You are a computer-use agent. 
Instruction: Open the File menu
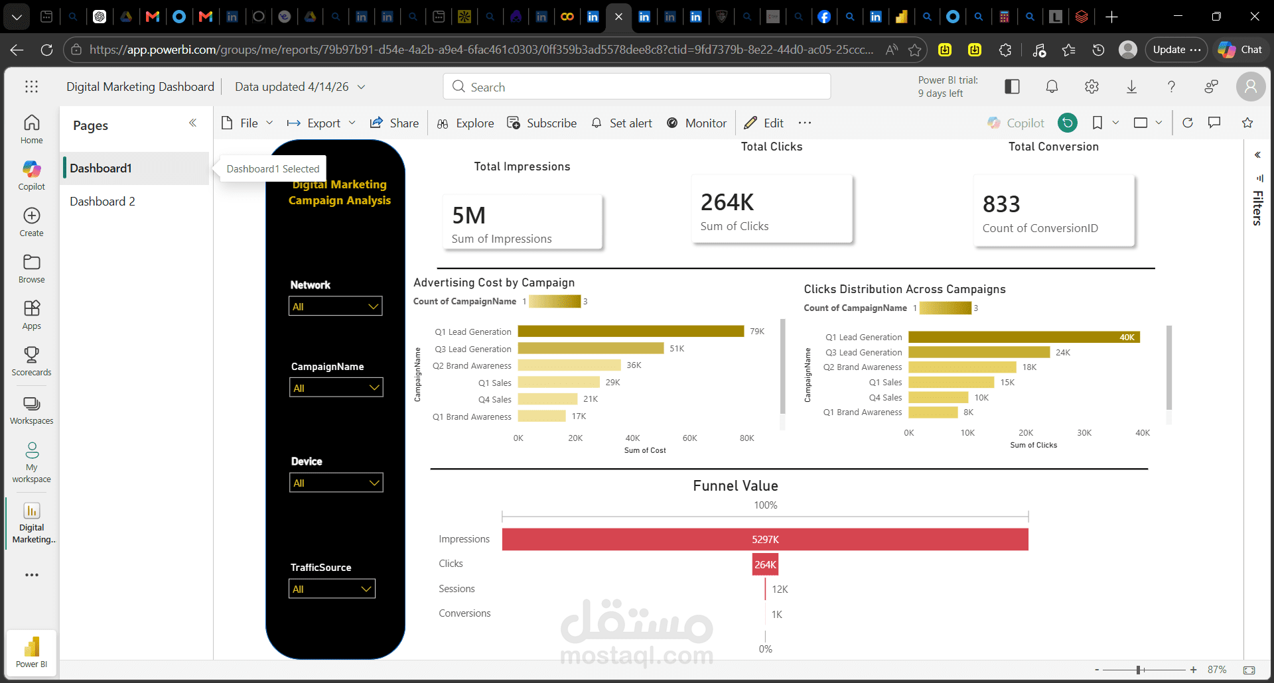coord(247,123)
